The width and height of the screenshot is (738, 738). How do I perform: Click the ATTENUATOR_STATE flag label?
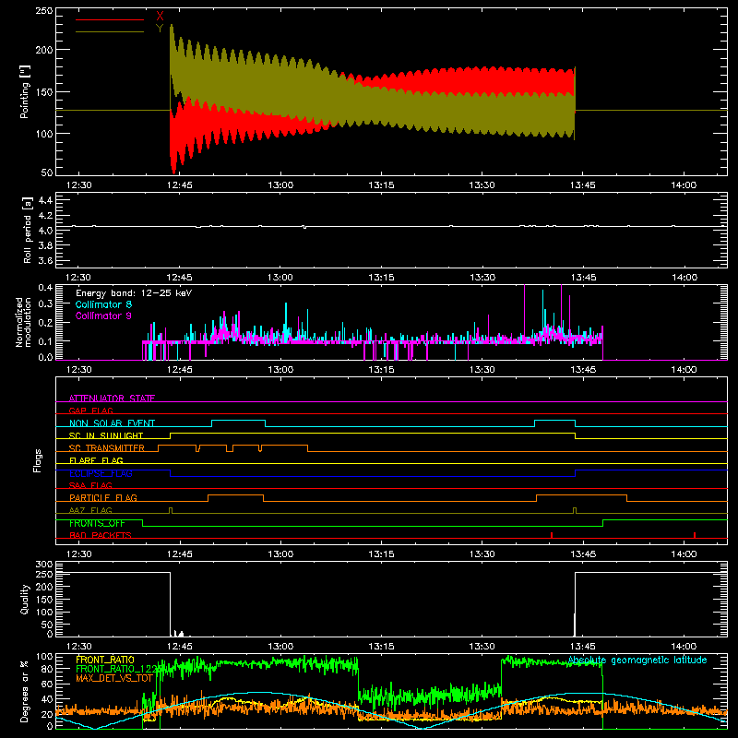tap(112, 399)
